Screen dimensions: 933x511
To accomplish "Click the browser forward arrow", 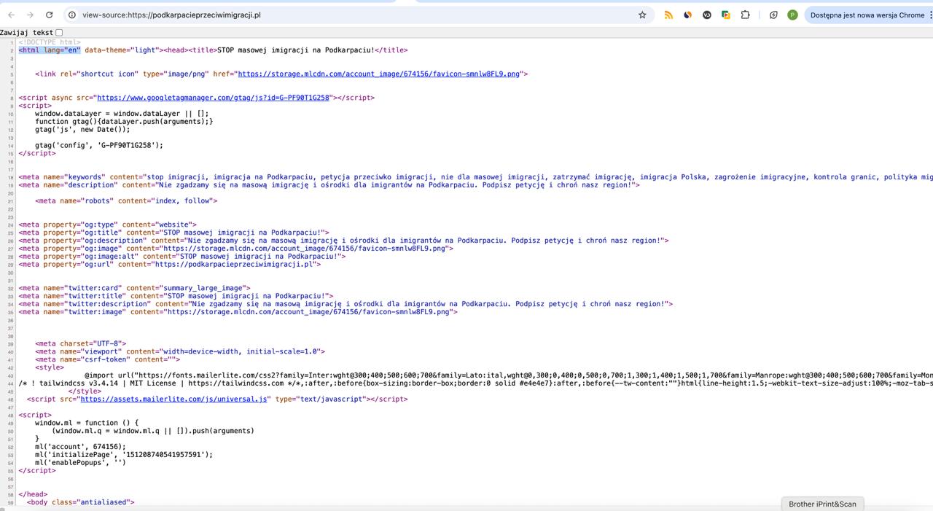I will click(30, 15).
